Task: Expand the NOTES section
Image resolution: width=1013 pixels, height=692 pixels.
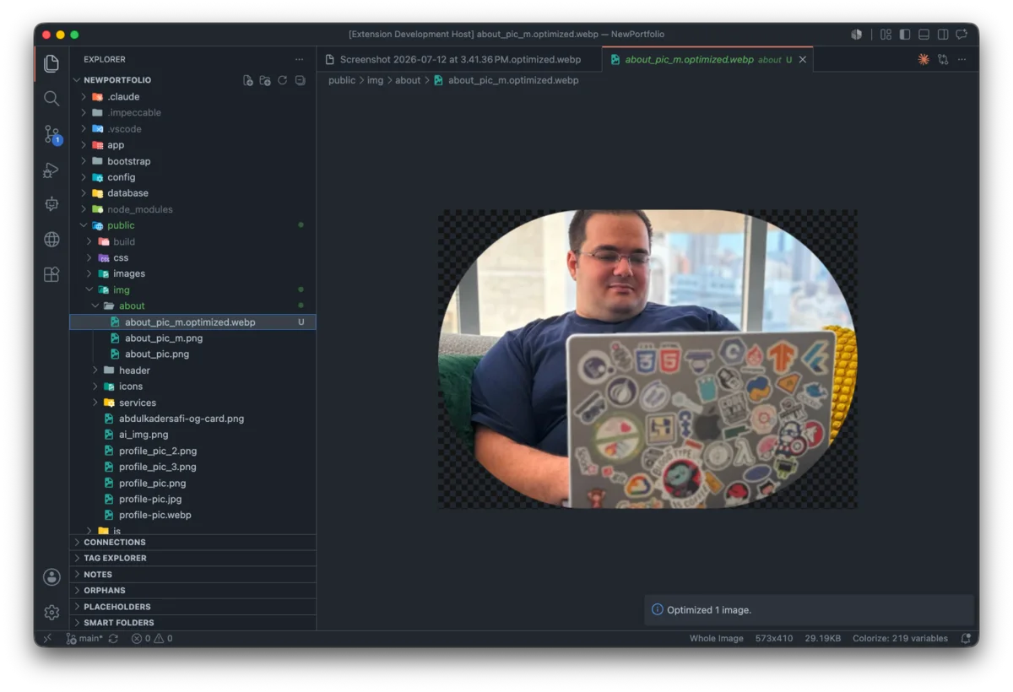Action: point(192,574)
